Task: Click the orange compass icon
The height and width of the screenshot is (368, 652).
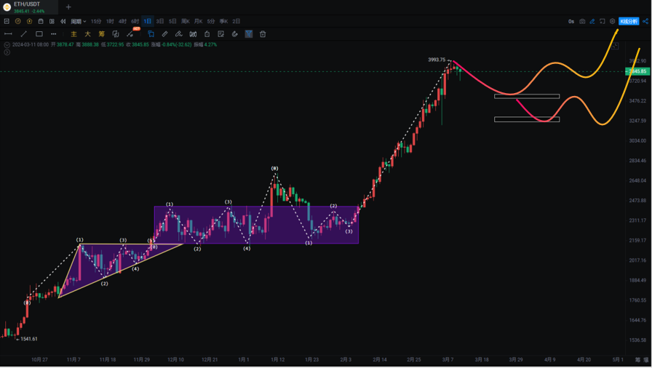Action: click(x=18, y=21)
